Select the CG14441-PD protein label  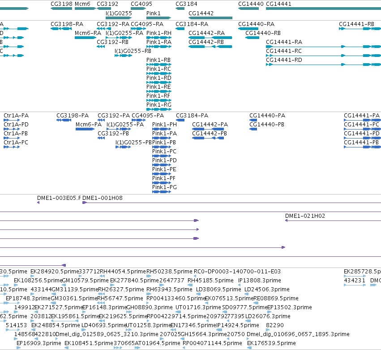coord(362,133)
